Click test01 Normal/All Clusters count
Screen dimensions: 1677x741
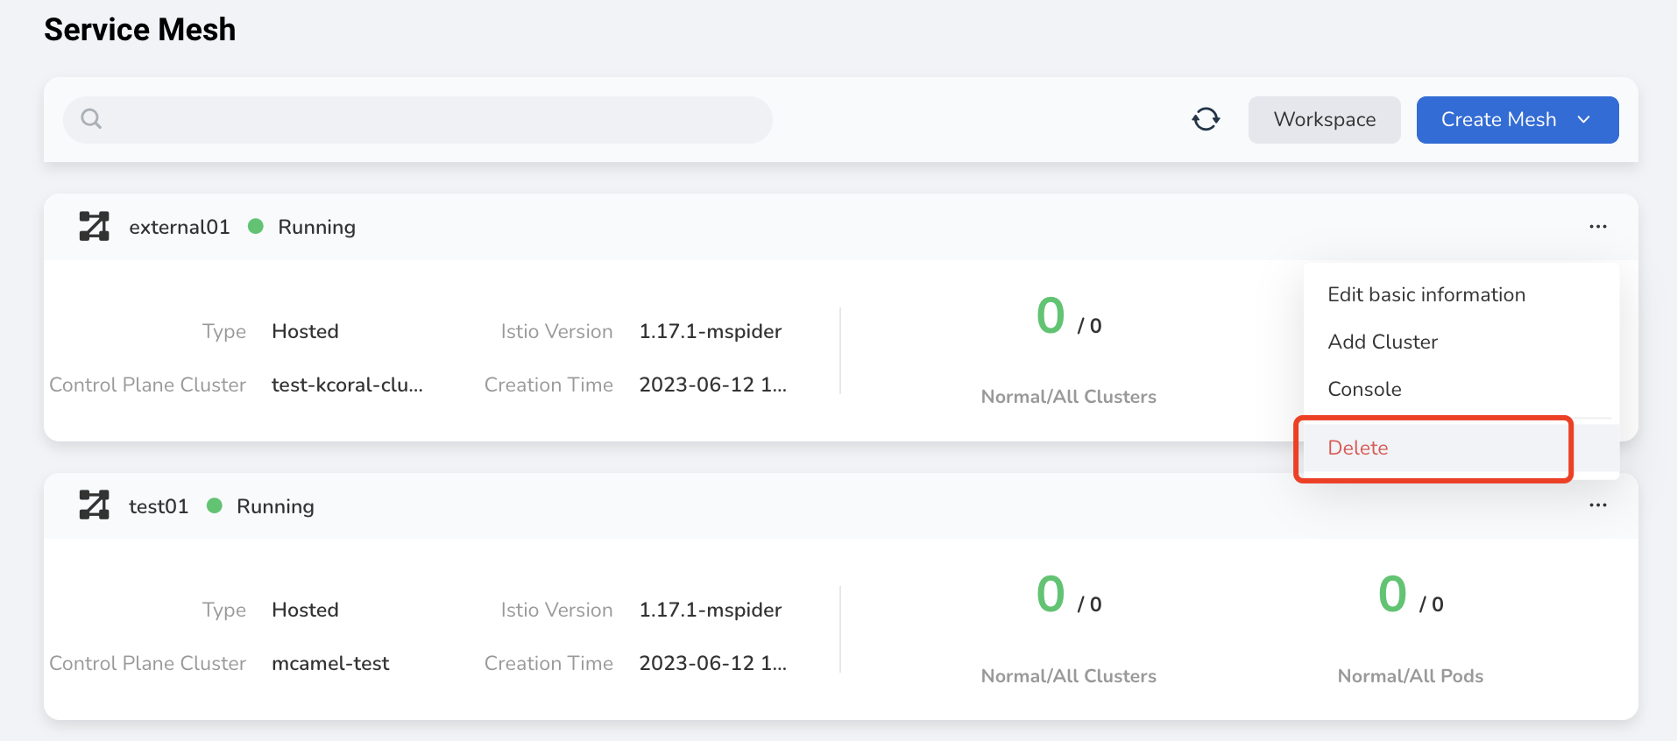[x=1068, y=596]
